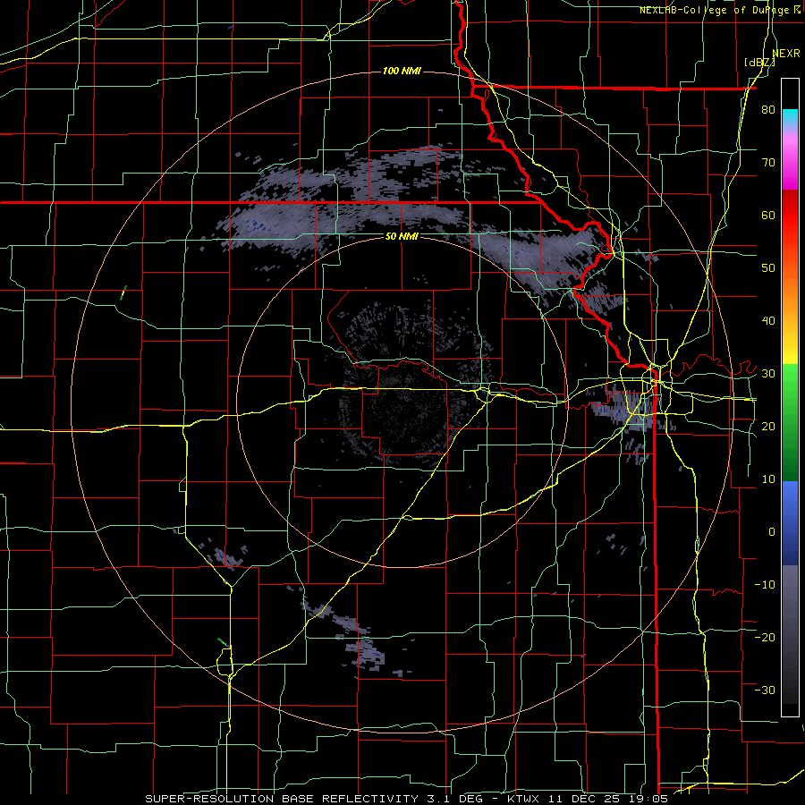This screenshot has width=805, height=805.
Task: Click the 50 value on the dBZ scale
Action: [768, 268]
